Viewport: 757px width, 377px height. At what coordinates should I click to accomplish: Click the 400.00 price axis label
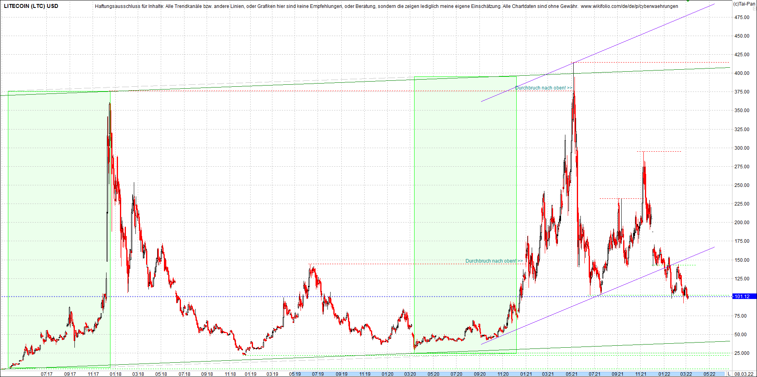point(742,73)
